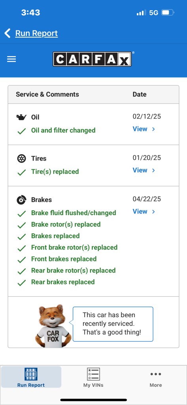Switch to the Run Report tab

31,377
